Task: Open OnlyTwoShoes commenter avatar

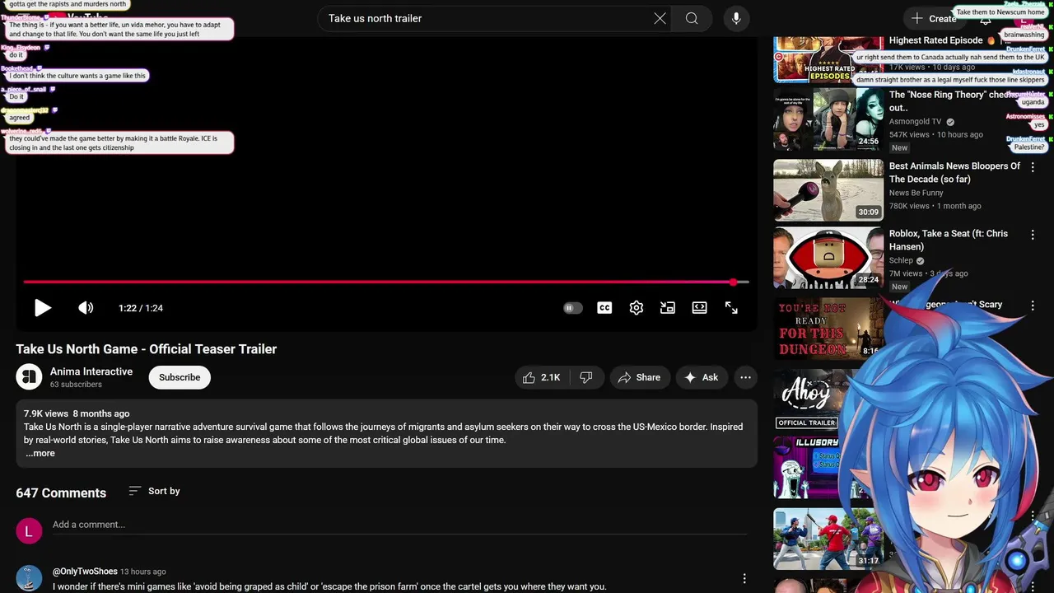Action: coord(29,578)
